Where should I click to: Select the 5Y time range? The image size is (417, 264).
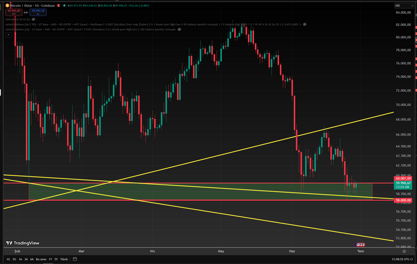coord(56,259)
